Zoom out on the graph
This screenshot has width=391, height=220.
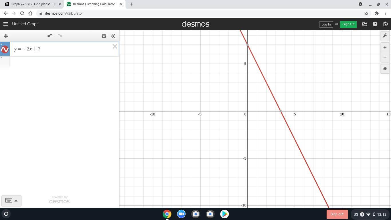click(385, 57)
